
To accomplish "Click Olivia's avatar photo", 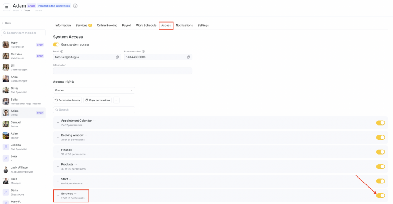I will 6,90.
